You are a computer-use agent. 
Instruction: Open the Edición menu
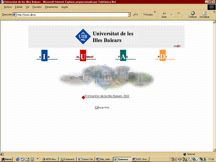click(x=18, y=7)
